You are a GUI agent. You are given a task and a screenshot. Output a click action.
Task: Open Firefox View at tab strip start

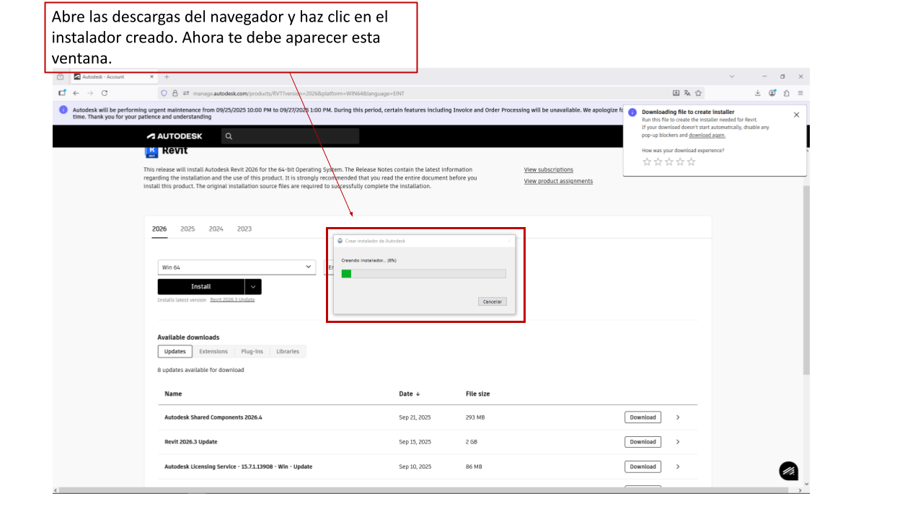[61, 76]
